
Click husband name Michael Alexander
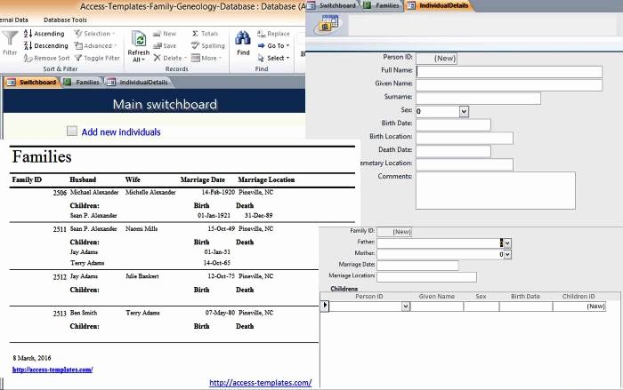pyautogui.click(x=94, y=193)
